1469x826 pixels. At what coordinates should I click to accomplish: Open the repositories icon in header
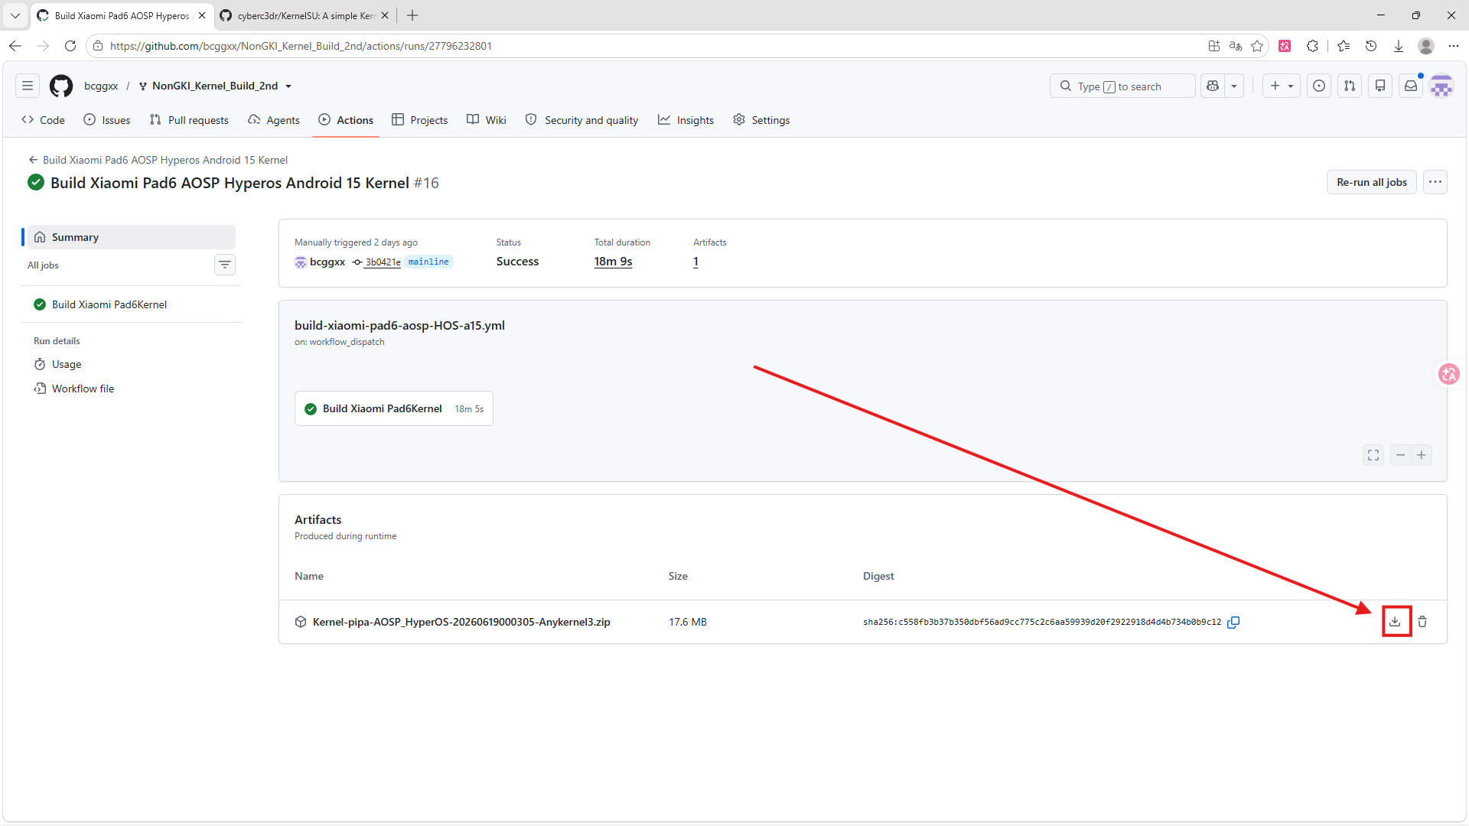[x=1380, y=86]
